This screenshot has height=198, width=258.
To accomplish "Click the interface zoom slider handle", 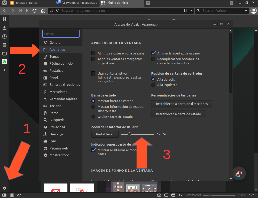I will [129, 134].
